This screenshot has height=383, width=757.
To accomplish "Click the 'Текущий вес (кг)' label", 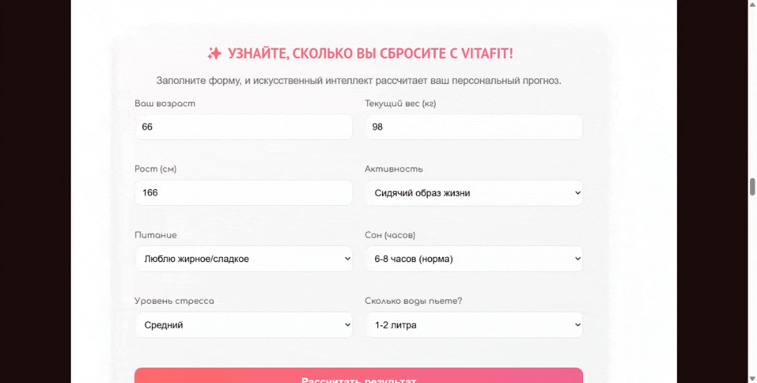I will (x=400, y=104).
